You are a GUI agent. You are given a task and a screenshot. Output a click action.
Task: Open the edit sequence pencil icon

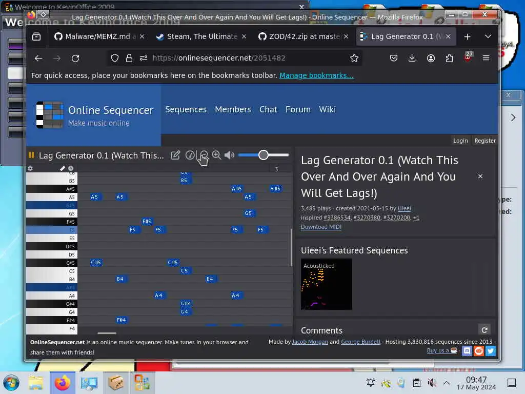tap(175, 155)
